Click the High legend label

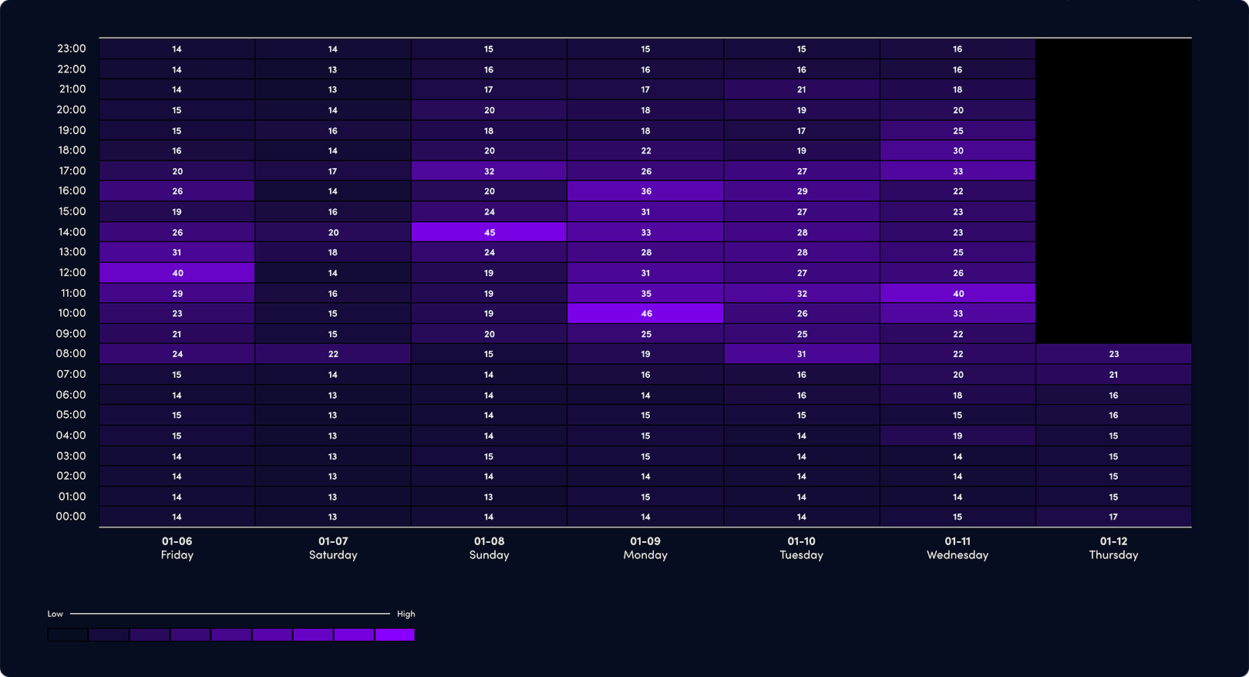(x=406, y=614)
